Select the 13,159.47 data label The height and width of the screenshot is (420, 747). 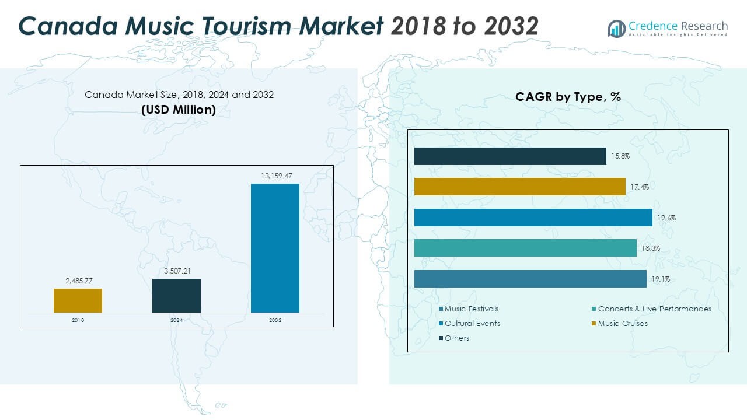tap(275, 176)
